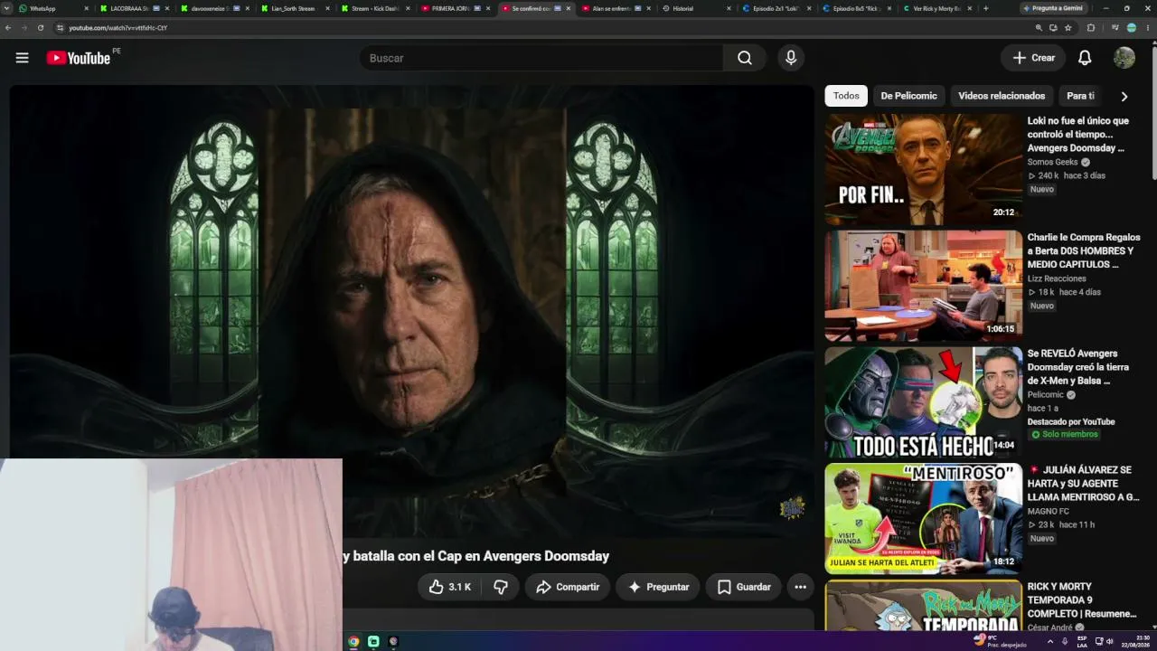1157x651 pixels.
Task: Open Charlie le Compra Regalos video thumbnail
Action: (x=923, y=286)
